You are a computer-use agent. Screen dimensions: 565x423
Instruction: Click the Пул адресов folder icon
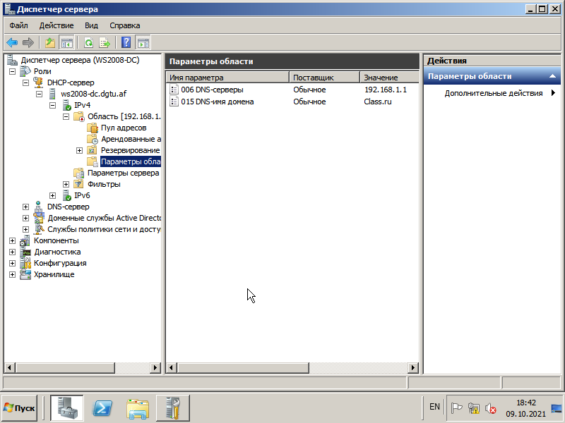click(93, 128)
